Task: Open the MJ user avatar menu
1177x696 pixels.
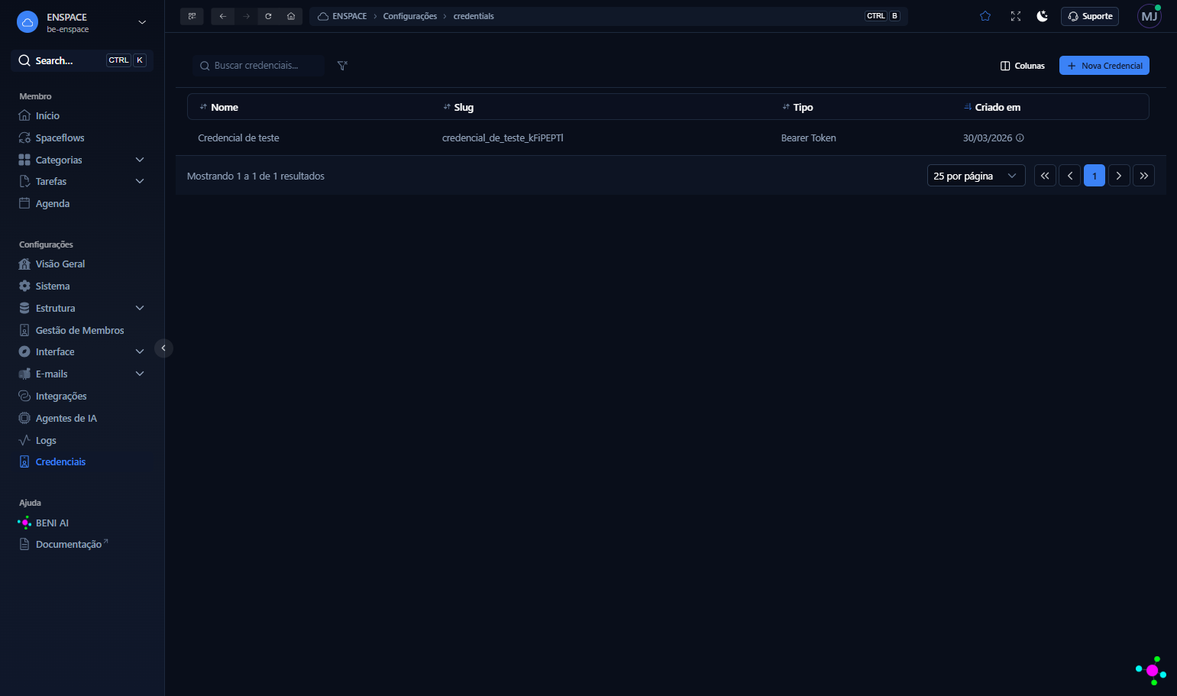Action: [x=1150, y=16]
